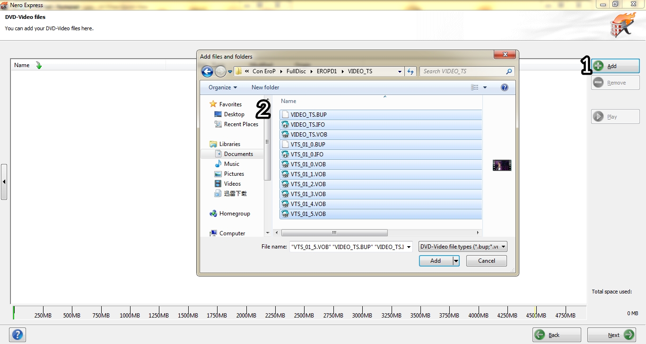646x344 pixels.
Task: Click the blue Nero help icon at bottom left
Action: [x=17, y=335]
